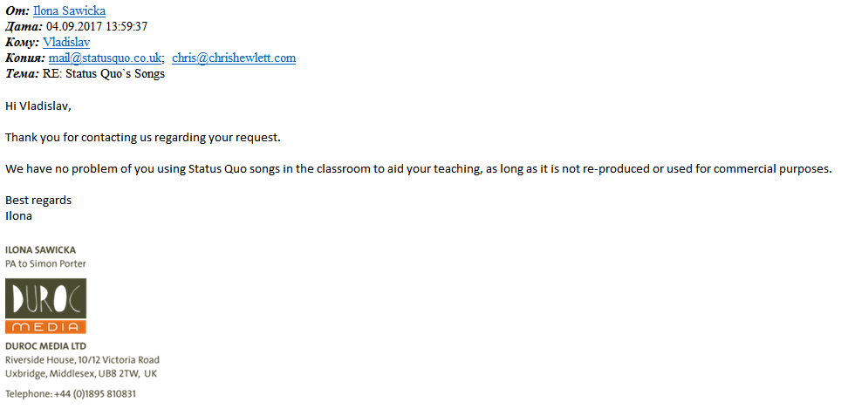Click the Riverside House address line

click(82, 360)
